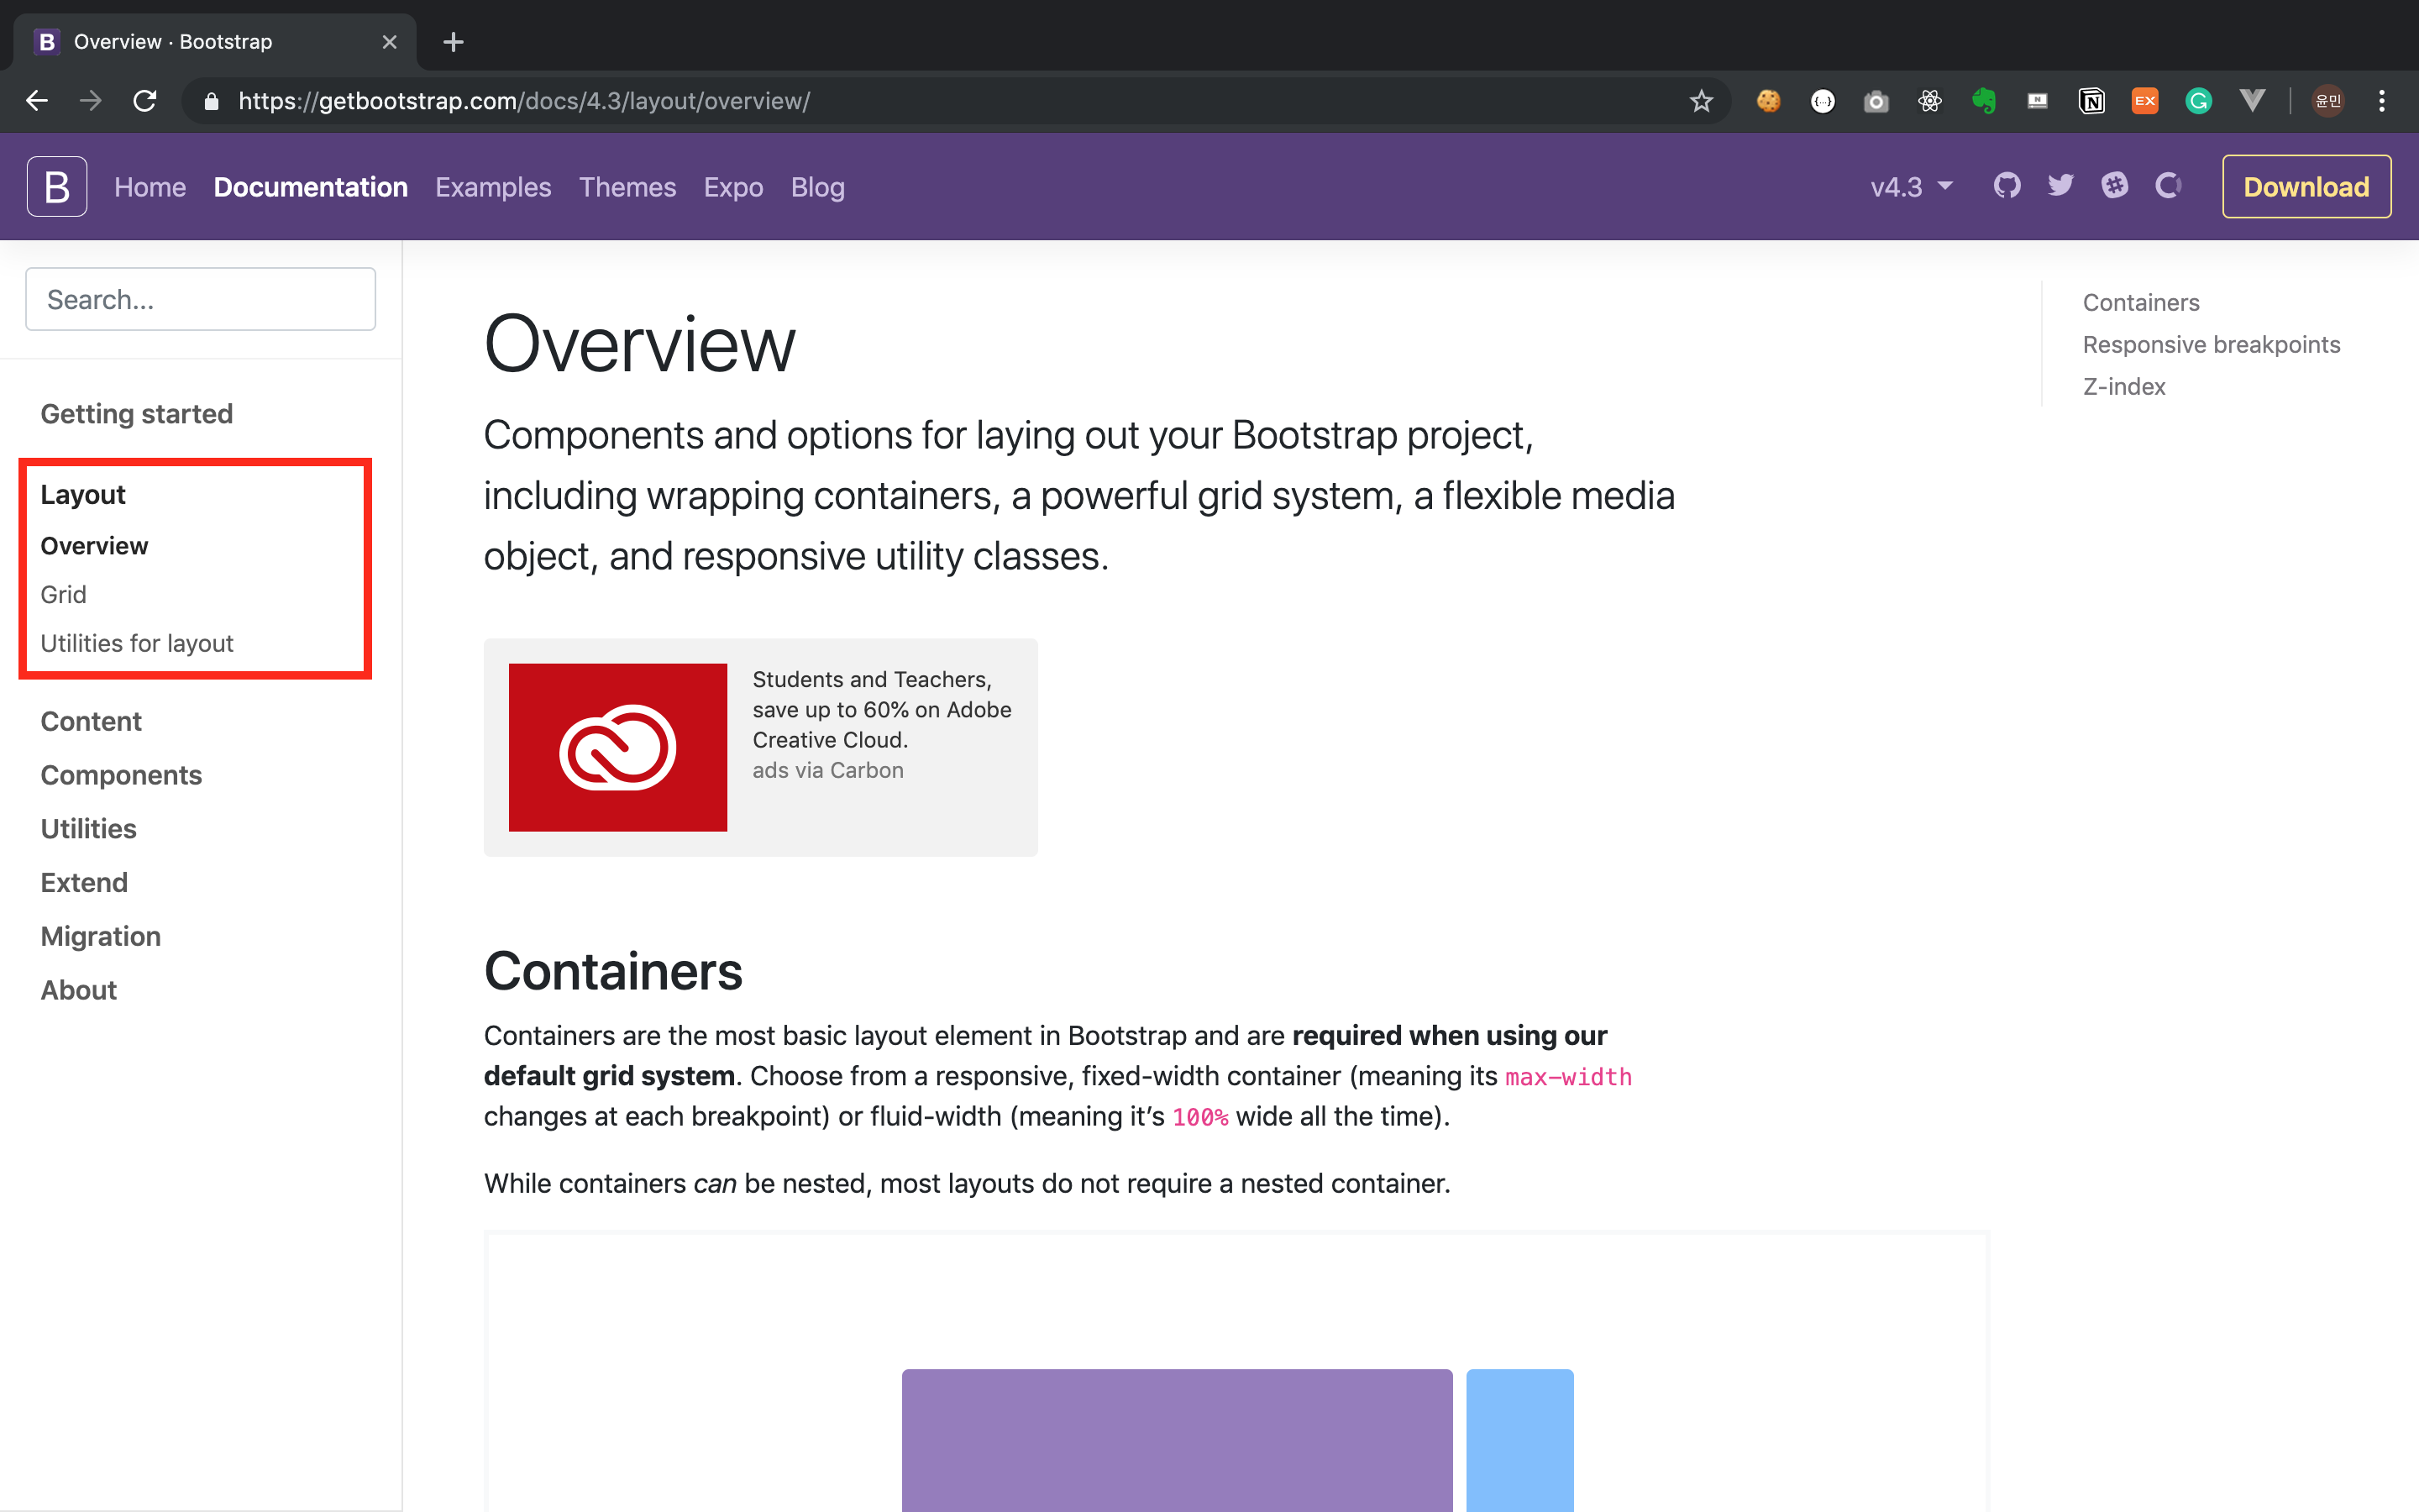
Task: Click the Adobe Creative Cloud ad image
Action: [x=617, y=747]
